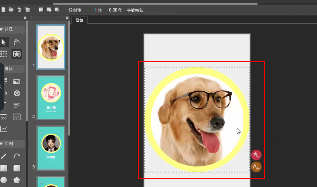Viewport: 317px width, 187px height.
Task: Click the 12 帧速 frame rate value
Action: coord(74,10)
